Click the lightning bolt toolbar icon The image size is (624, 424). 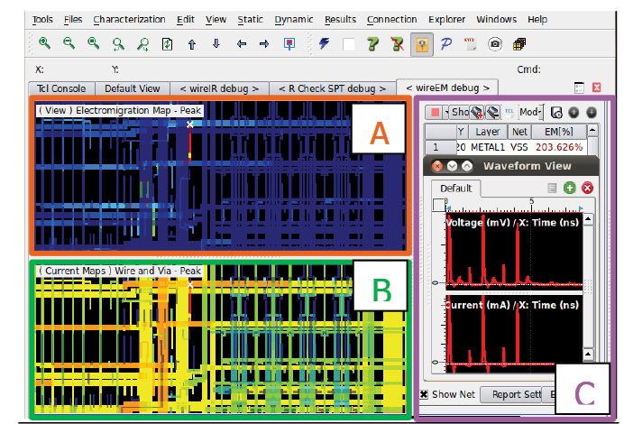(x=324, y=43)
